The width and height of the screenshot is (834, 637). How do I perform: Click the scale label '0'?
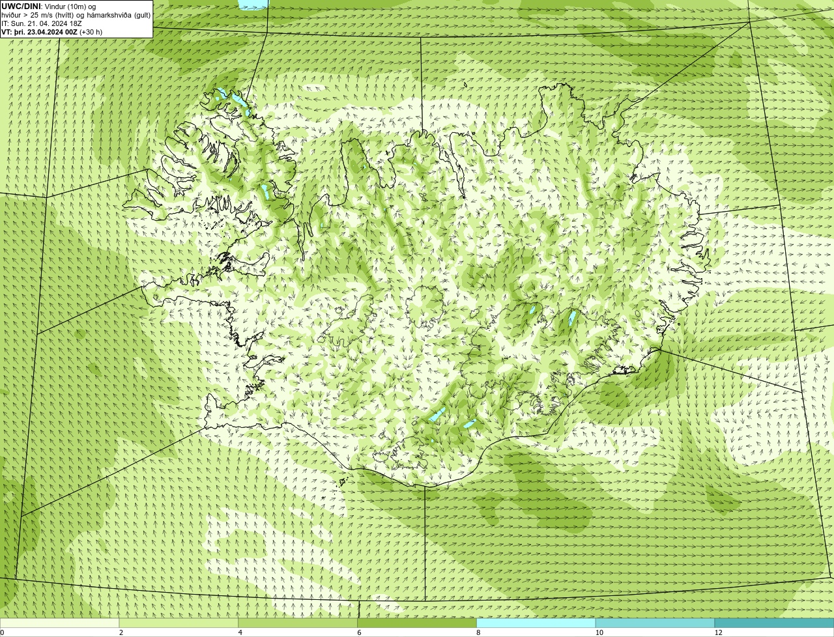(2, 632)
